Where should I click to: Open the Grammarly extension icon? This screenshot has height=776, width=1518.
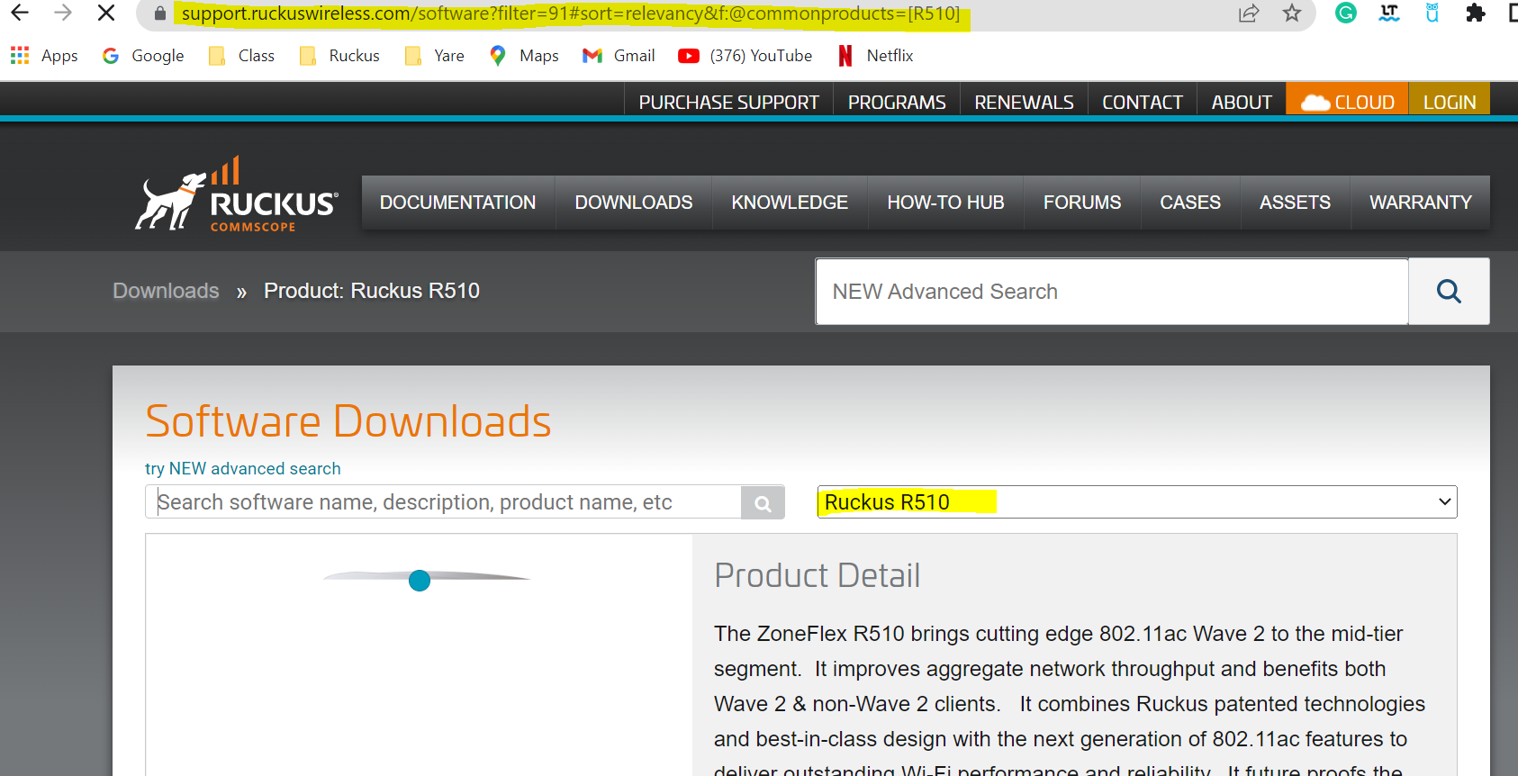point(1346,13)
